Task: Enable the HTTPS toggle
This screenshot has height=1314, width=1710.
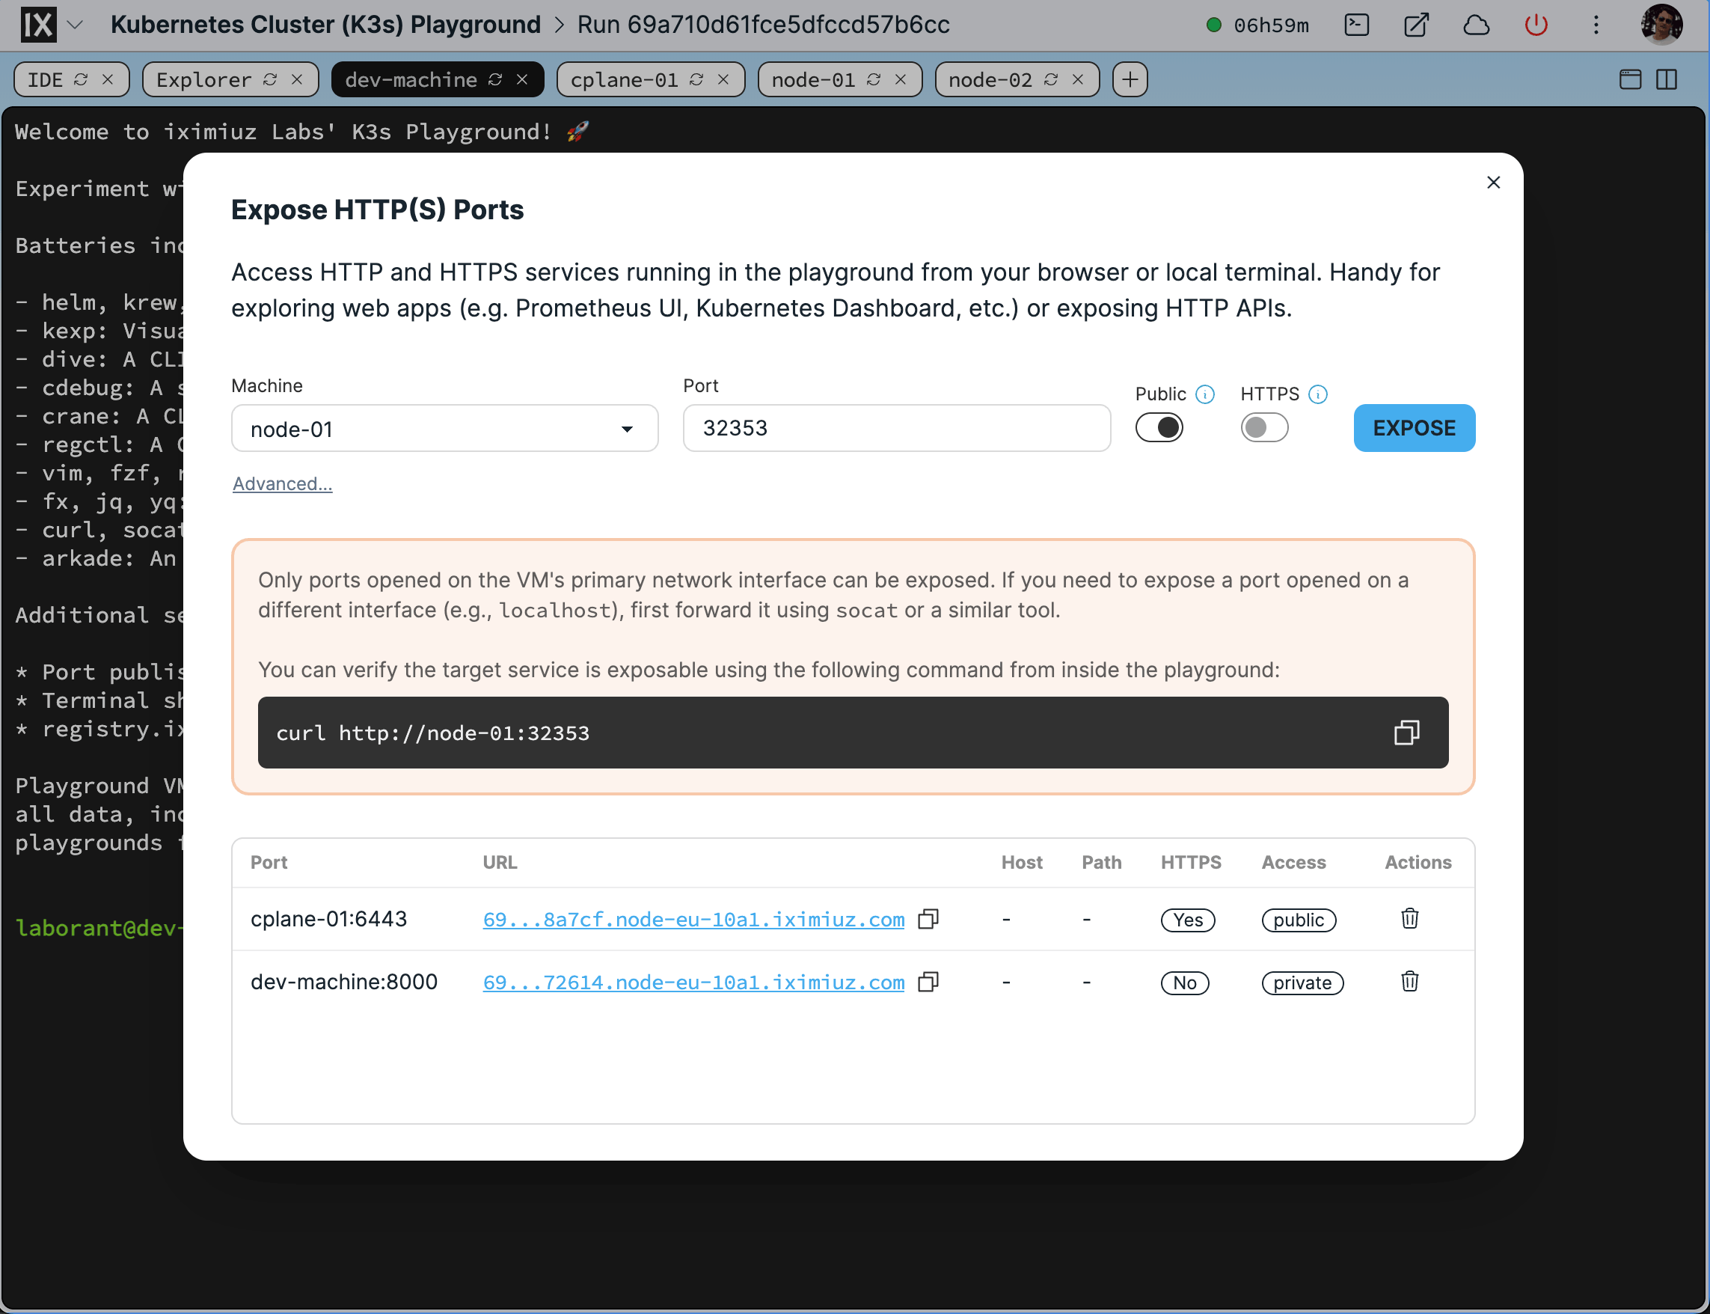Action: tap(1263, 427)
